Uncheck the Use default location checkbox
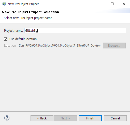130x125 pixels. (x=6, y=39)
